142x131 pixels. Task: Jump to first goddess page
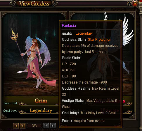16,126
